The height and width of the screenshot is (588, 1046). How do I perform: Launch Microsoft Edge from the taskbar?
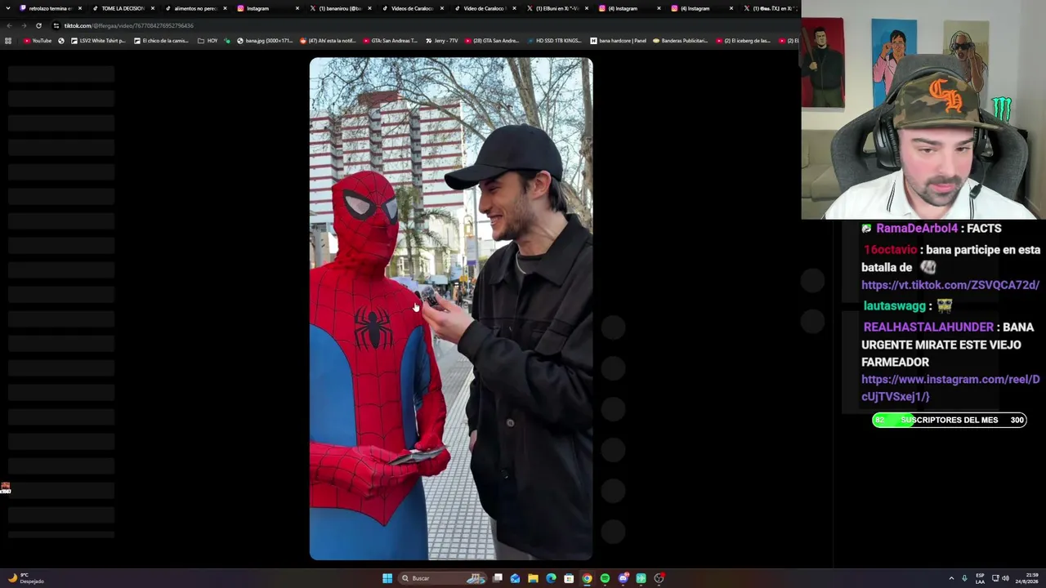[551, 578]
